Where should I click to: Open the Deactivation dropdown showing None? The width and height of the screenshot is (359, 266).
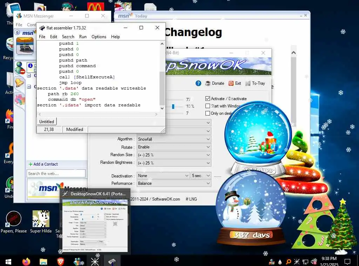(163, 175)
